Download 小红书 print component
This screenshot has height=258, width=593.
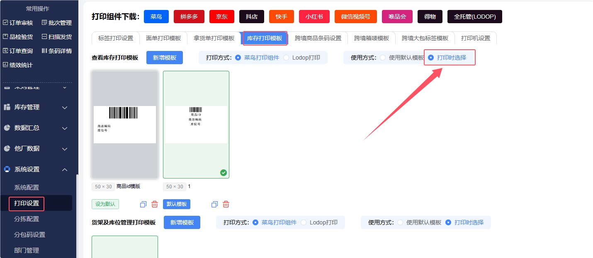click(x=314, y=17)
